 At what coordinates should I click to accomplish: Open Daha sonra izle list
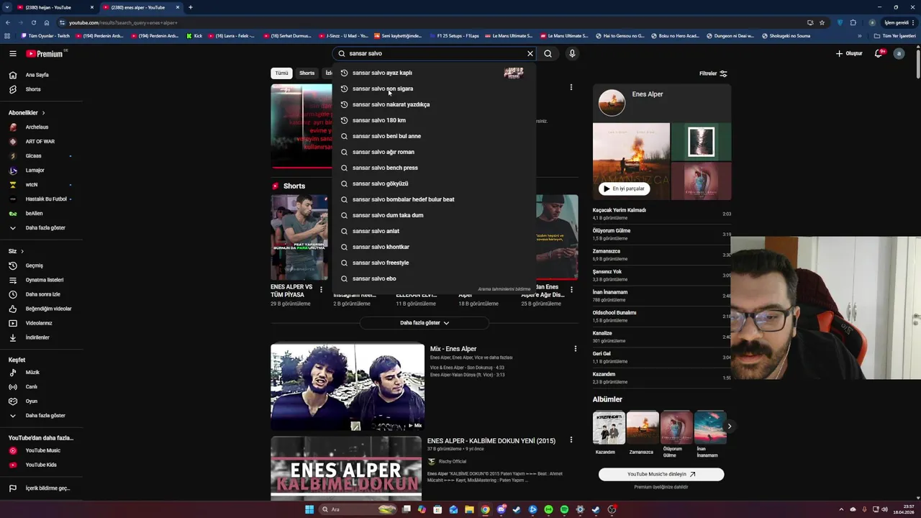click(43, 294)
